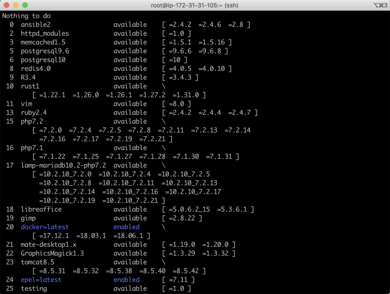Click 'available' status on the ansible2 row

[130, 25]
